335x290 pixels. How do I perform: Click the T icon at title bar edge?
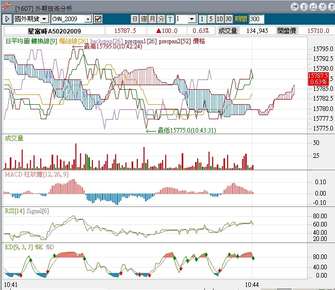coord(331,7)
